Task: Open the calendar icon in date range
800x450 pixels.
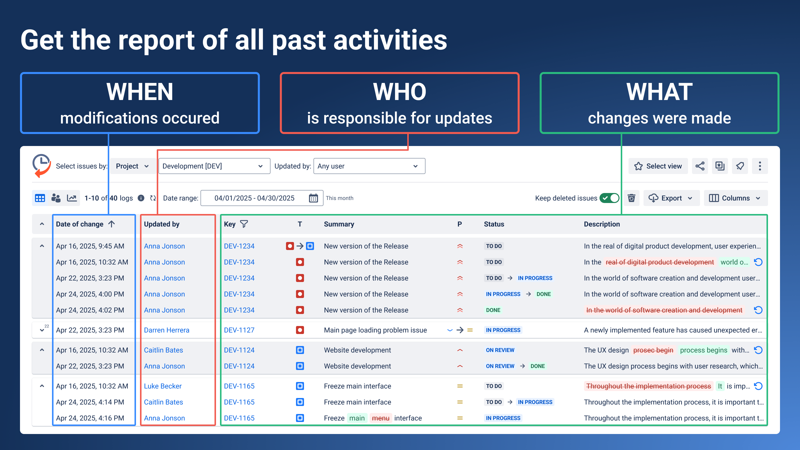Action: 313,198
